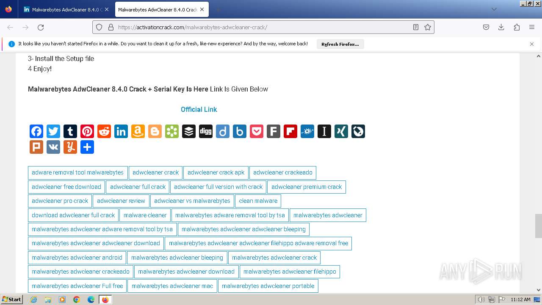Share via the LinkedIn page icon
Image resolution: width=542 pixels, height=305 pixels.
pos(121,131)
